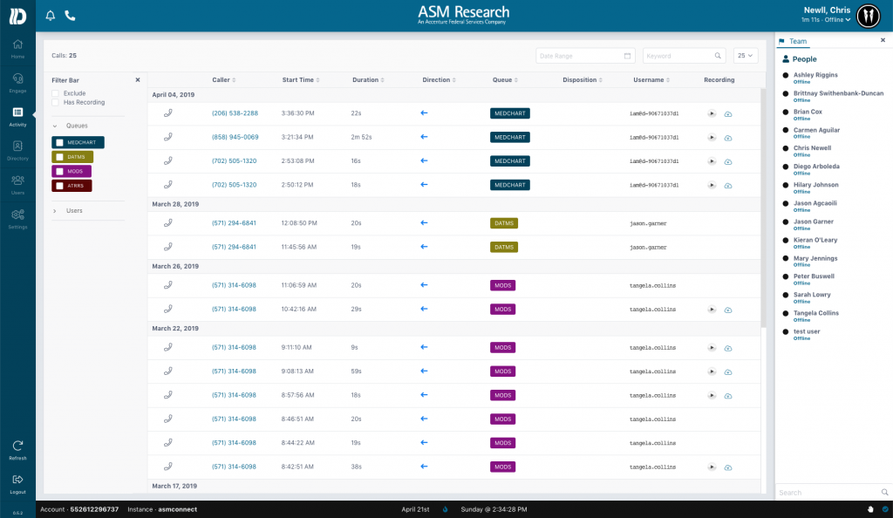
Task: Click the hand icon in status bar
Action: (870, 509)
